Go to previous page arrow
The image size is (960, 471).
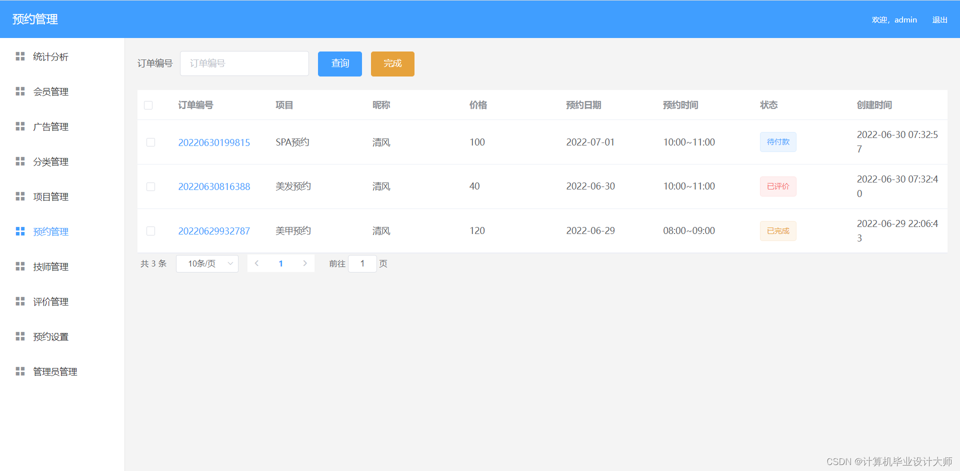(x=256, y=263)
